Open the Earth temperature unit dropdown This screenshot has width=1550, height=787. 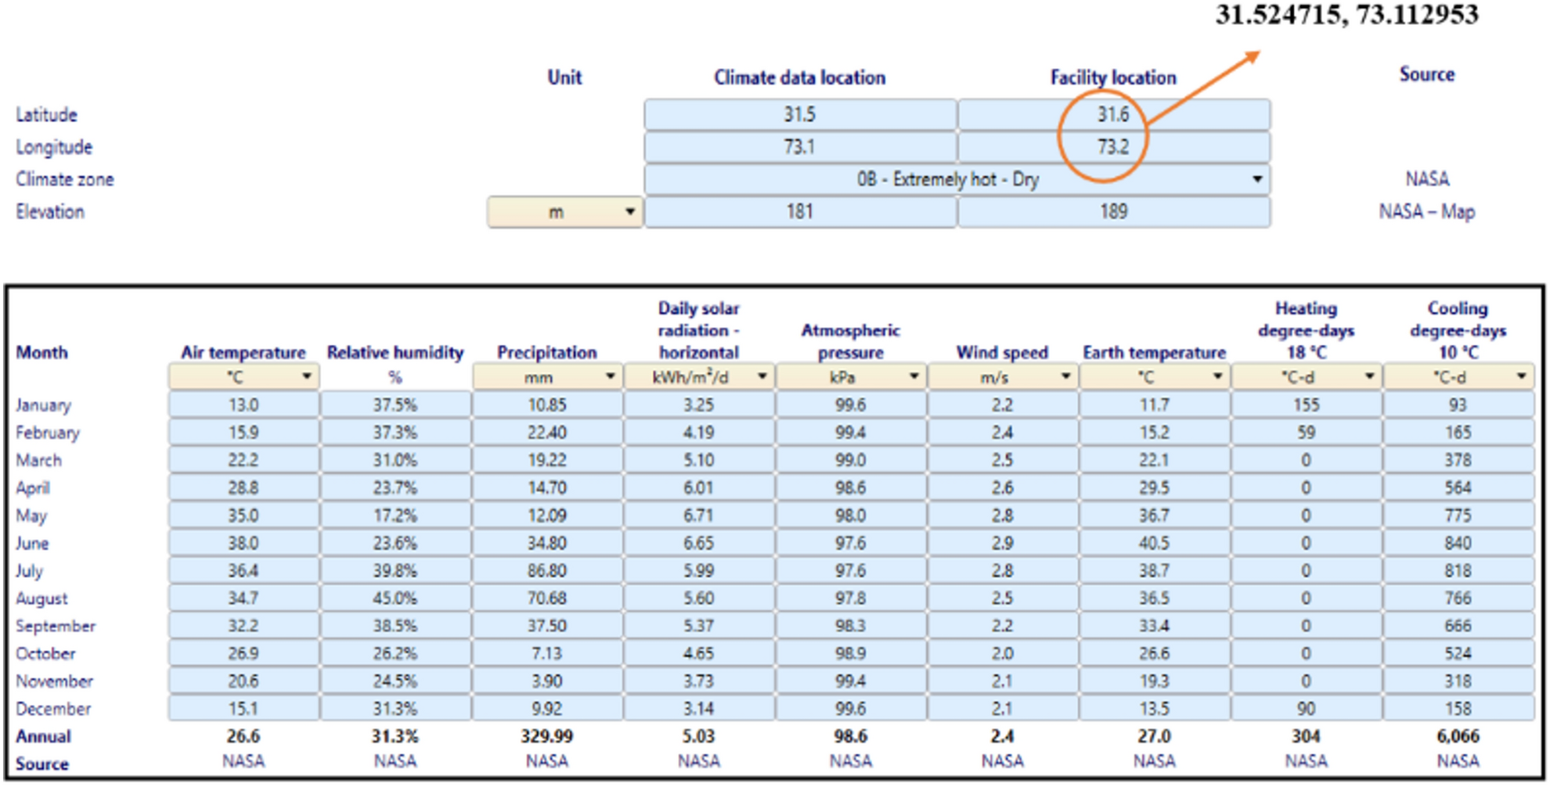1154,377
